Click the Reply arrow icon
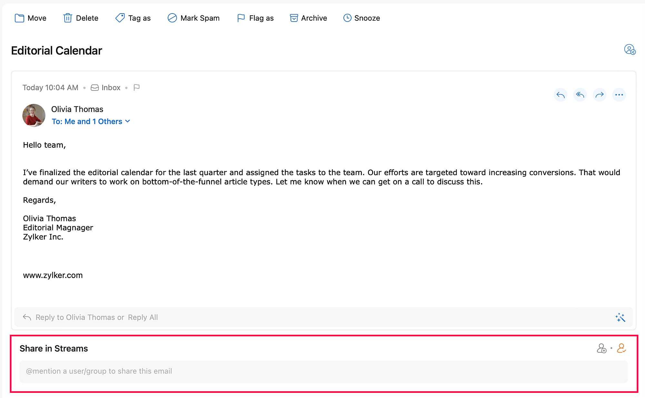Screen dimensions: 645x398 [561, 95]
